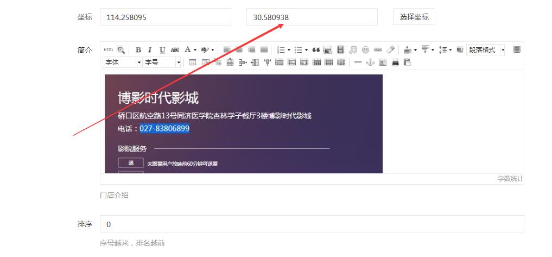
Task: Insert an anchor
Action: tap(370, 62)
